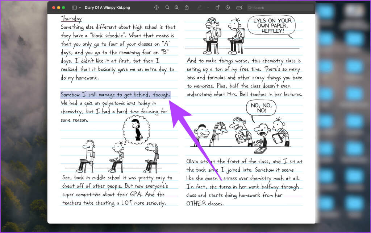
Task: Minimize the Preview window with yellow button
Action: (58, 8)
